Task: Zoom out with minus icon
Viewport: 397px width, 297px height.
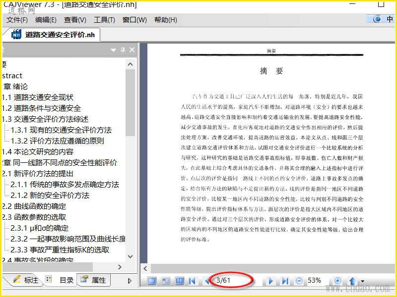Action: coord(299,281)
